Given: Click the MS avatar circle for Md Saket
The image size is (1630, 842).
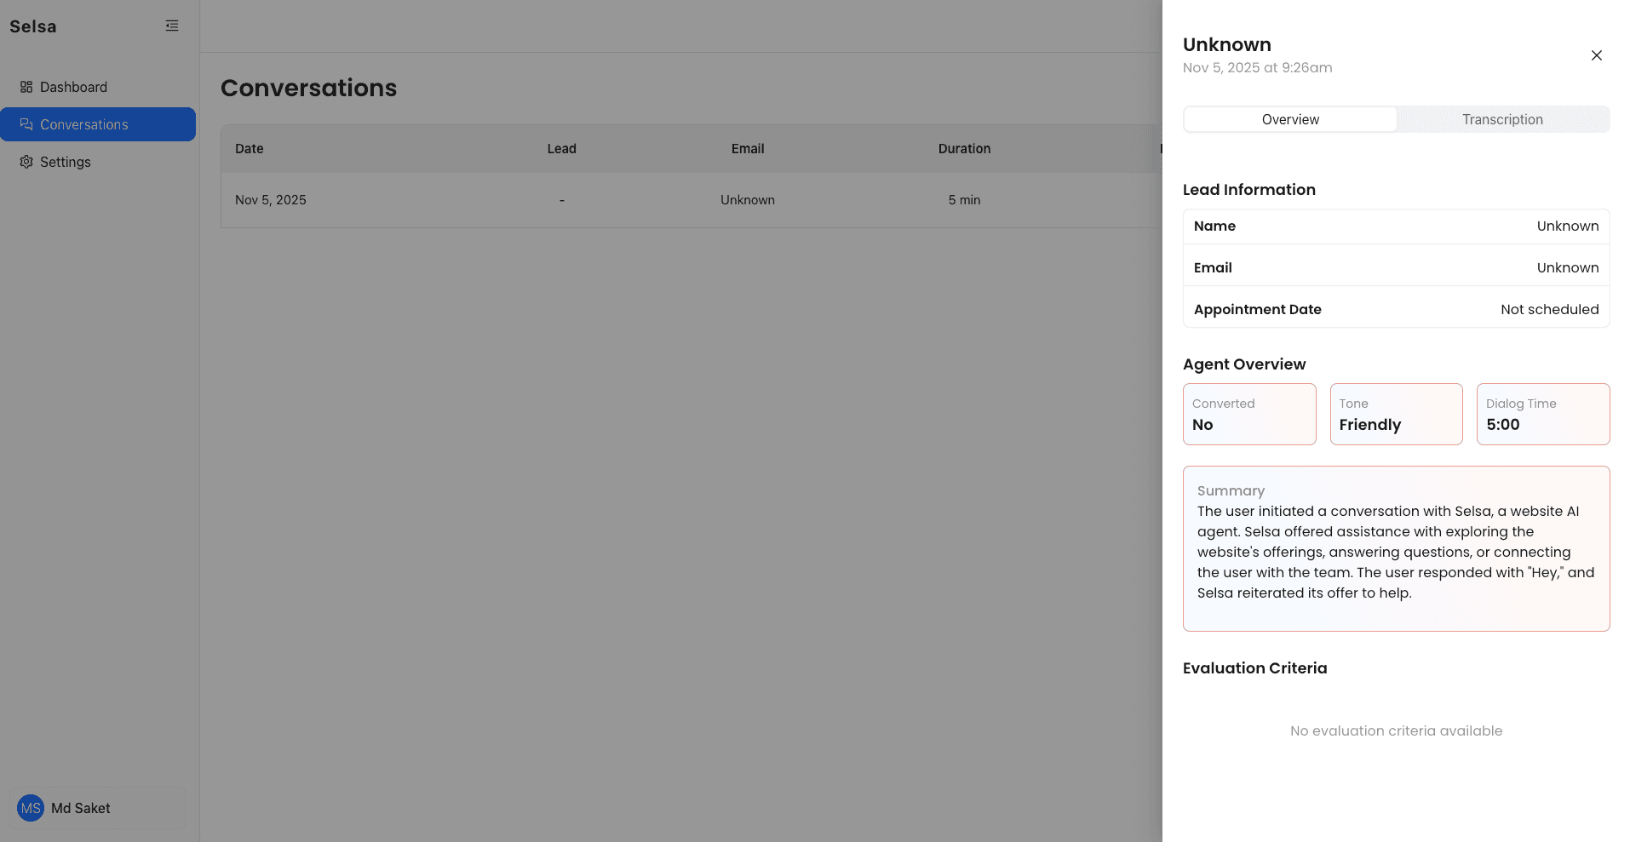Looking at the screenshot, I should click(x=31, y=808).
